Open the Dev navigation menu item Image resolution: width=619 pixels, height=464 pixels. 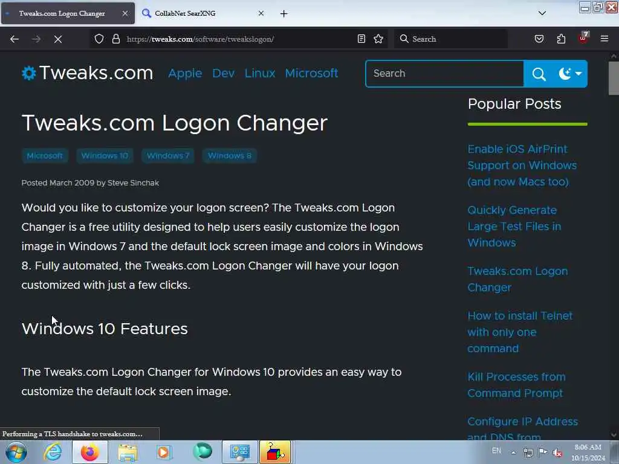click(x=224, y=73)
